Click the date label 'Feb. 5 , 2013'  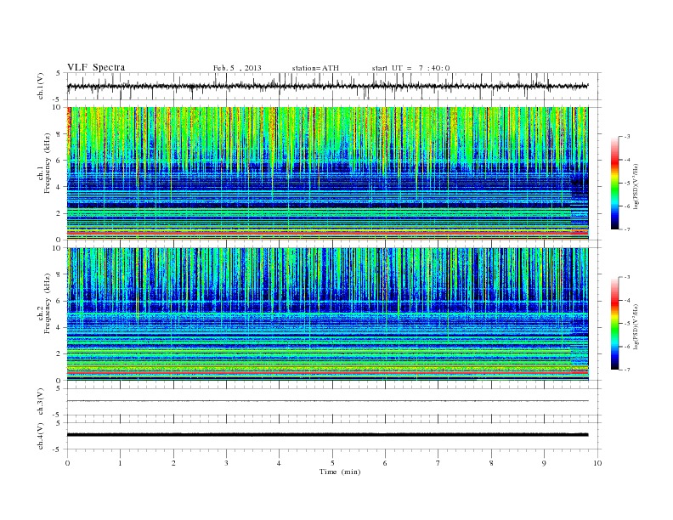click(237, 68)
